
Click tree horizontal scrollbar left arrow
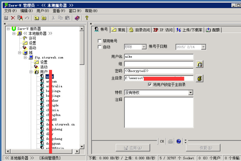pyautogui.click(x=8, y=151)
